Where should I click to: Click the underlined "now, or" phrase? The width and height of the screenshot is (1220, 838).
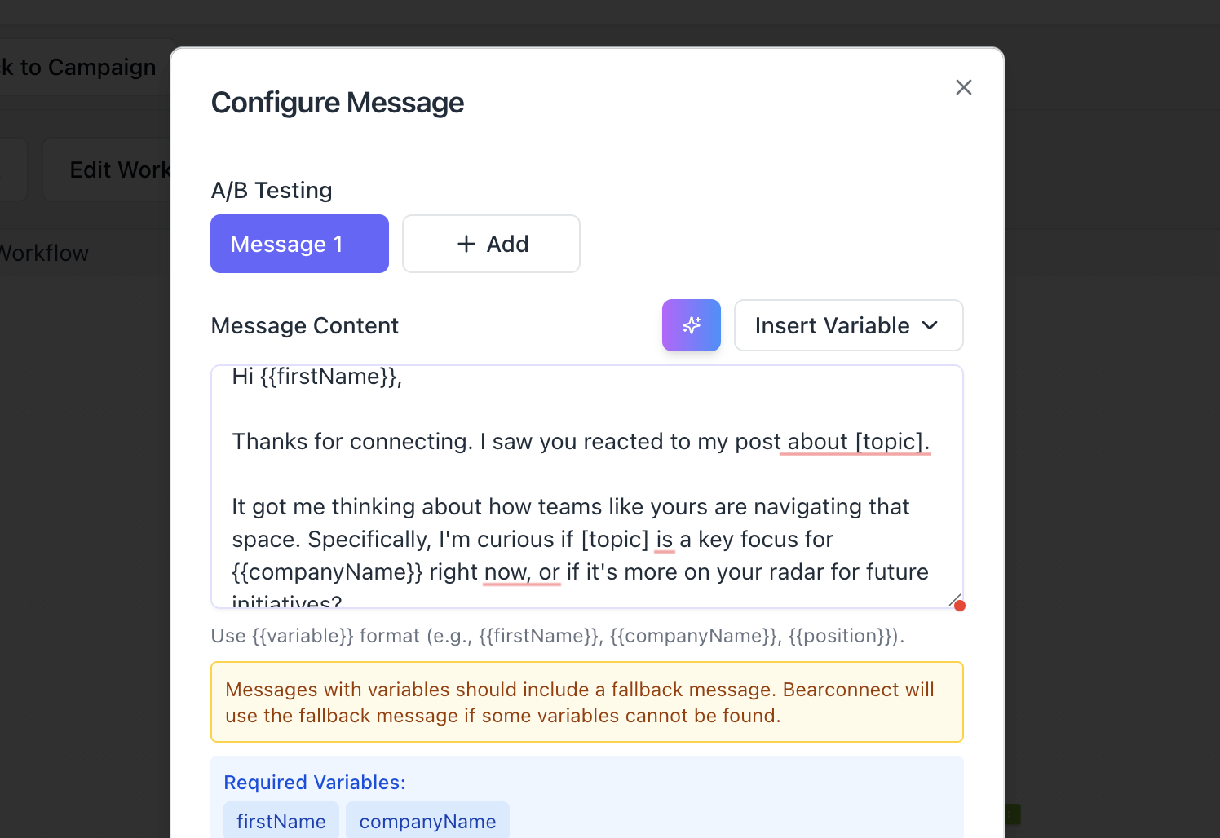(x=521, y=572)
